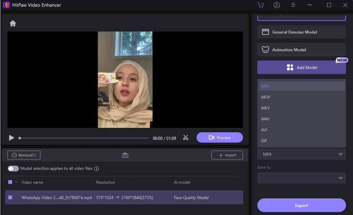This screenshot has width=353, height=215.
Task: Uncheck the WhatsApp Video row checkbox
Action: [10, 197]
